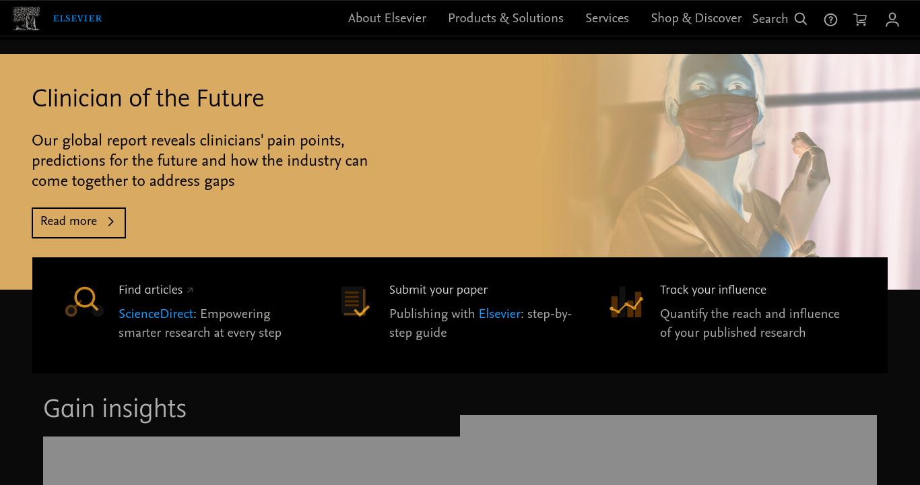Open the Track your influence heading
920x485 pixels.
point(713,290)
